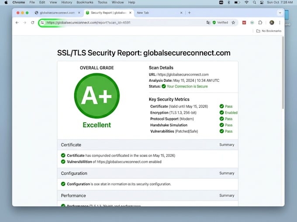Click the Wi-Fi icon in menu bar
Screen dimensions: 297x222
[x=246, y=3]
